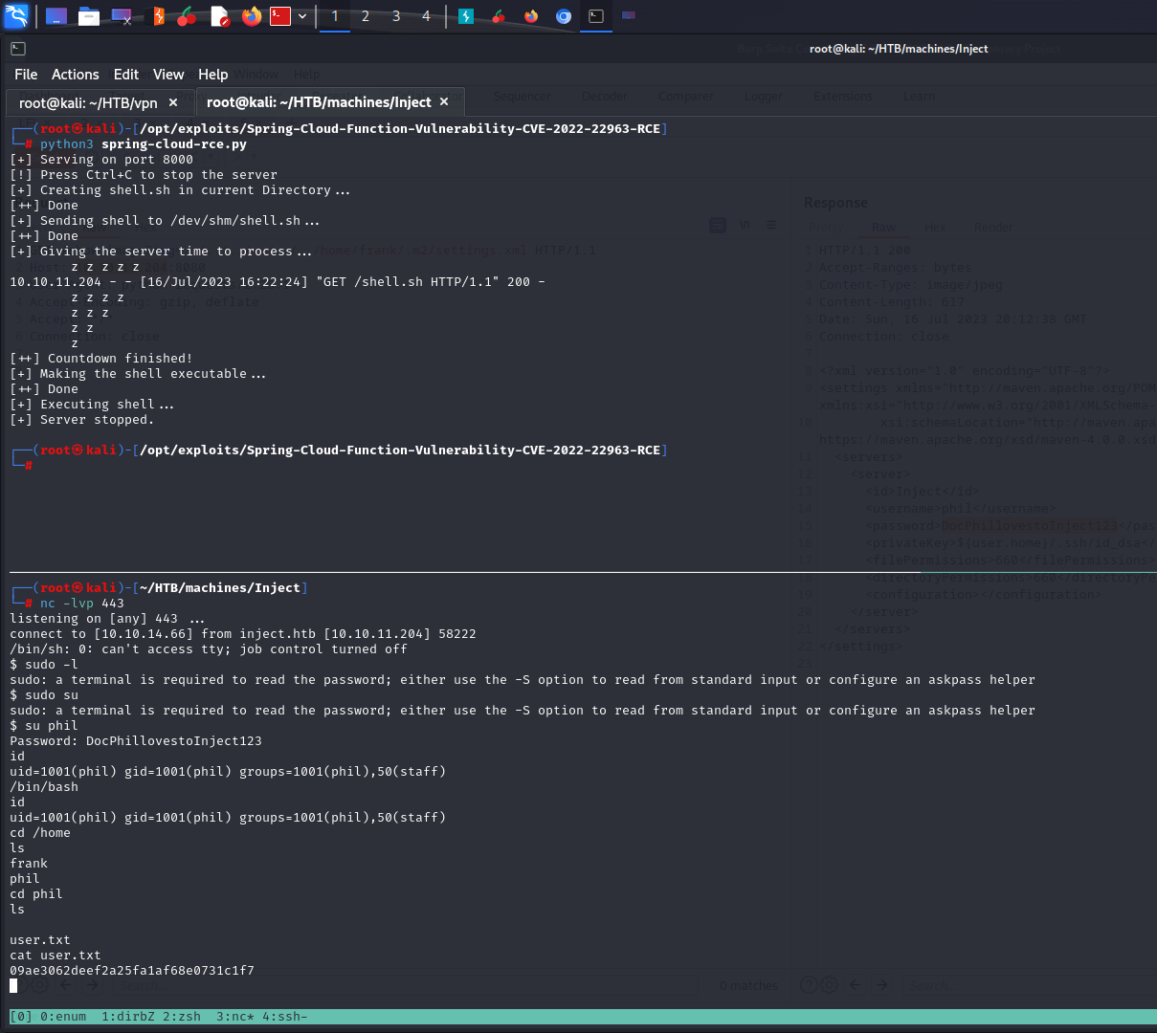This screenshot has height=1033, width=1157.
Task: Open the Edit menu
Action: (126, 75)
